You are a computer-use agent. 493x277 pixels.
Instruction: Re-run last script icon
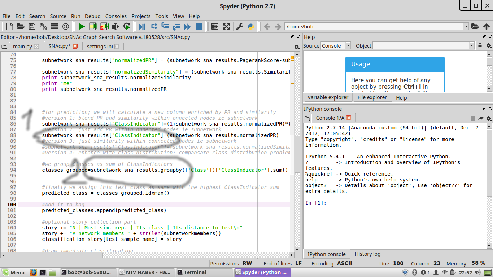click(x=127, y=26)
